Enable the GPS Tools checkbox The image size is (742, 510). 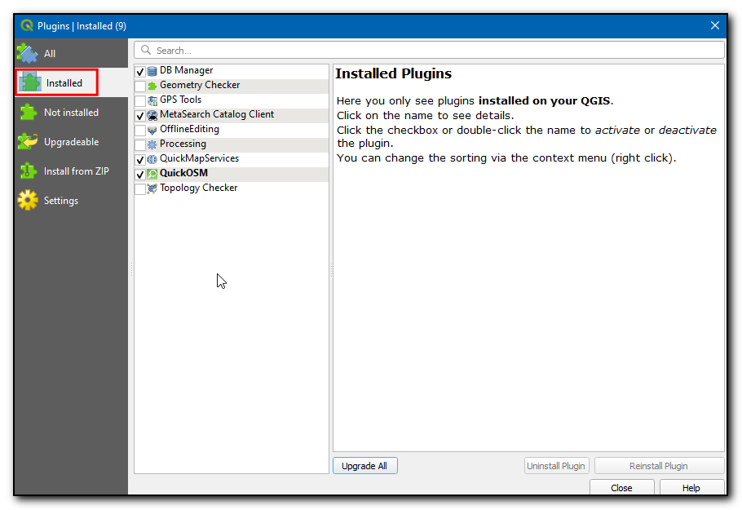click(140, 101)
